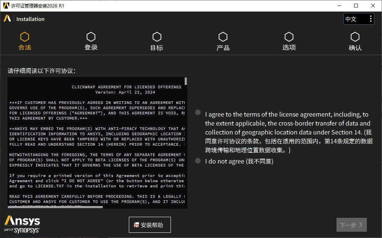The image size is (382, 238).
Task: Click the 合法 step hexagon icon
Action: pyautogui.click(x=25, y=37)
